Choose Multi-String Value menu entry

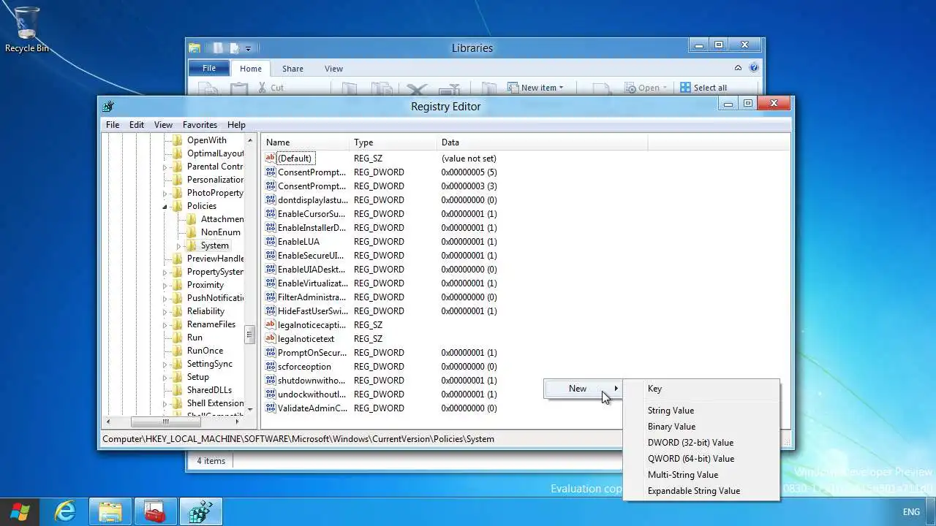point(701,475)
